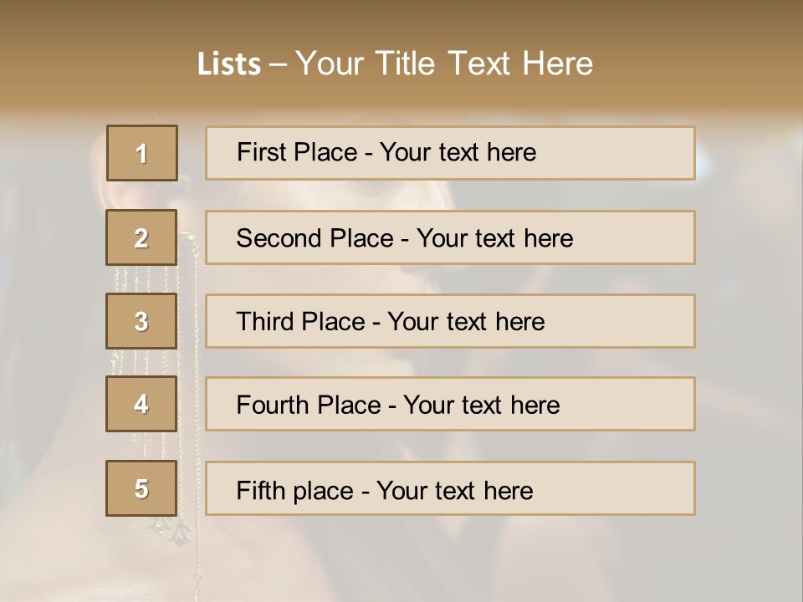The height and width of the screenshot is (602, 803).
Task: Select the number 4 square
Action: 141,404
